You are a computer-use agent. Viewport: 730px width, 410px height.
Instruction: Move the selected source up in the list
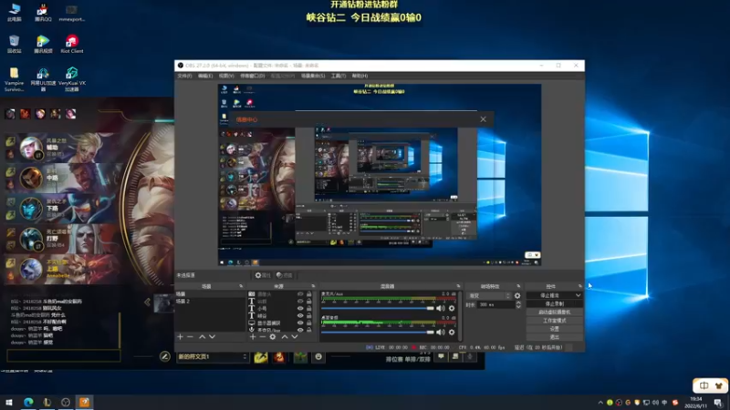[285, 336]
